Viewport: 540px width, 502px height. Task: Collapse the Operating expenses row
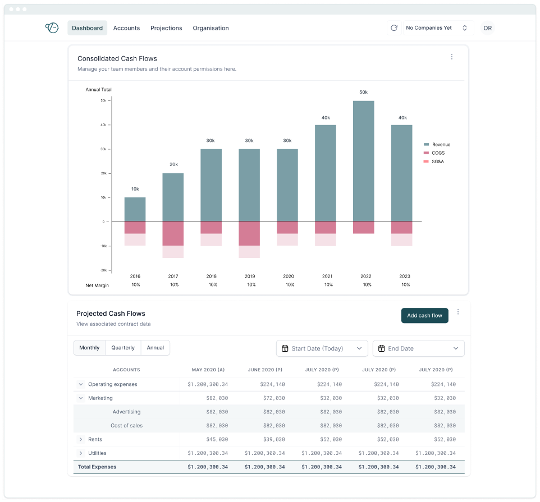80,384
